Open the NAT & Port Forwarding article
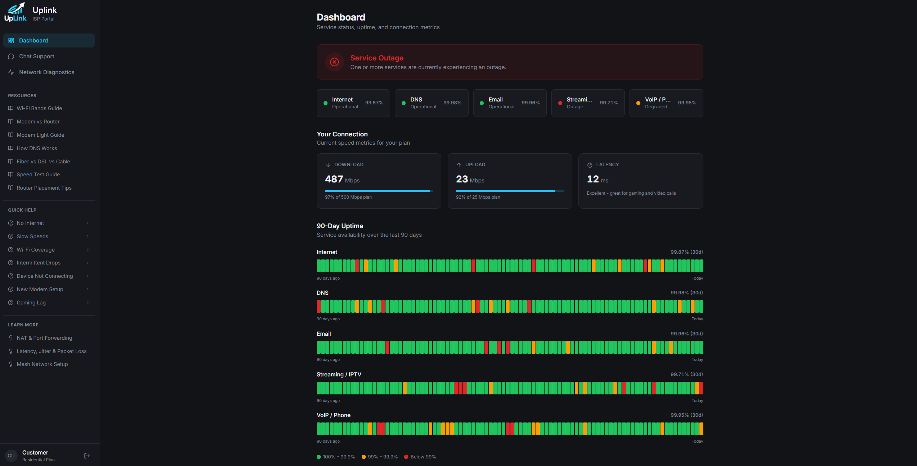This screenshot has height=466, width=917. (44, 338)
